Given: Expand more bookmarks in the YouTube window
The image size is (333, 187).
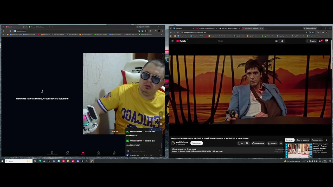Looking at the screenshot, I should pyautogui.click(x=329, y=36).
